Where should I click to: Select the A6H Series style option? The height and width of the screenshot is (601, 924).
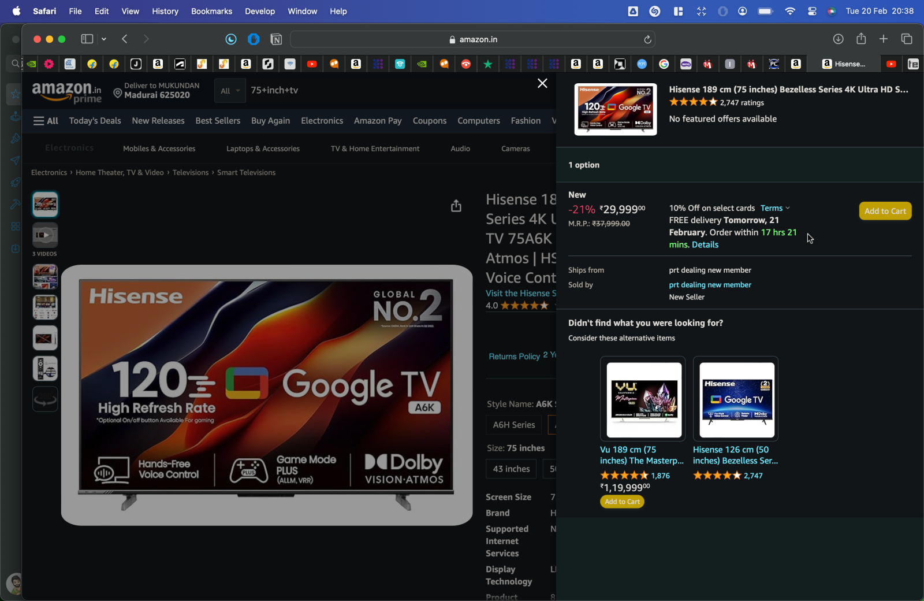514,425
